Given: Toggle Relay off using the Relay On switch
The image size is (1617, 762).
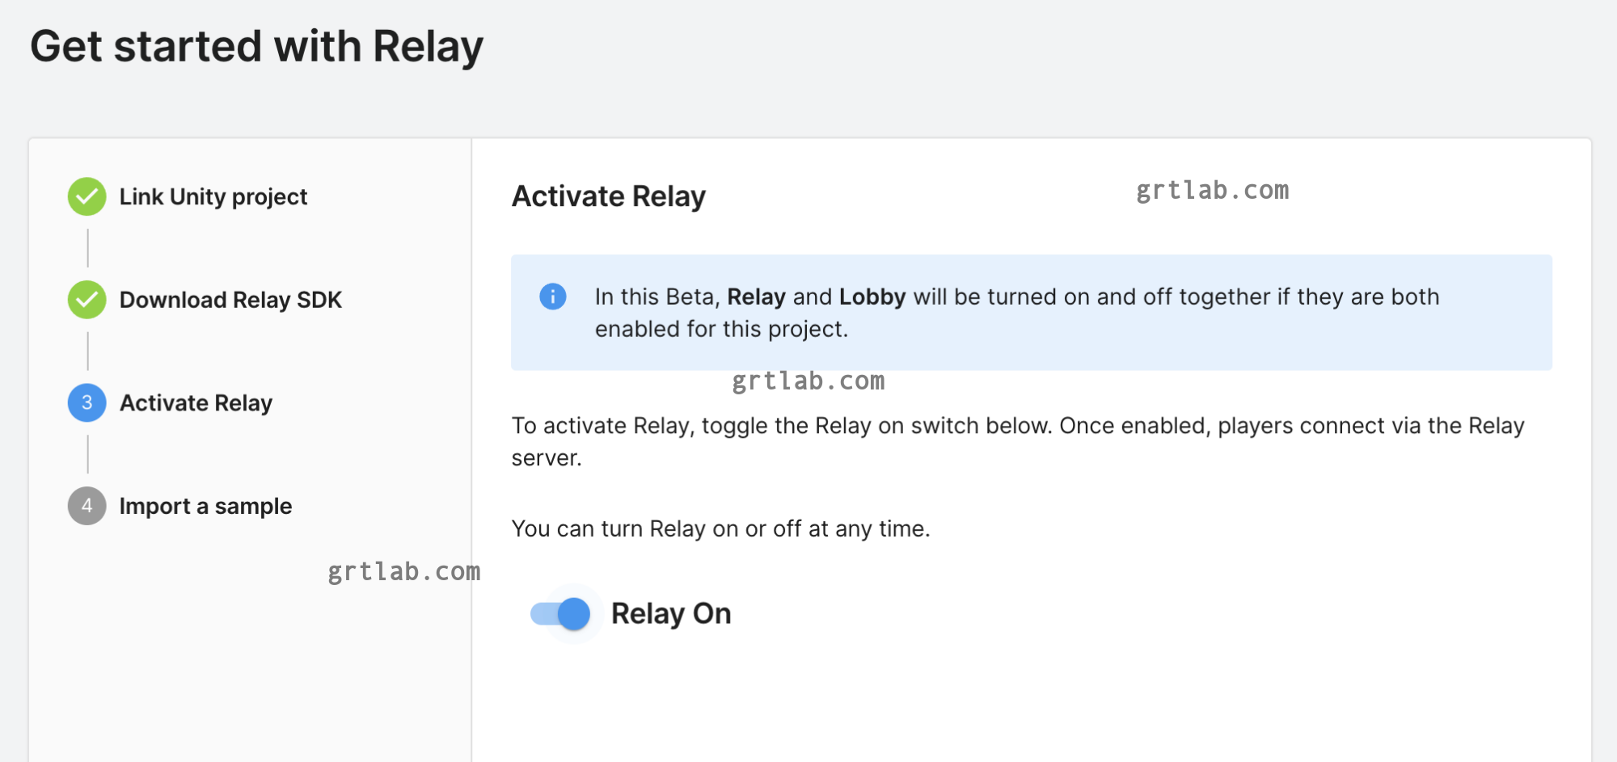Looking at the screenshot, I should [564, 613].
